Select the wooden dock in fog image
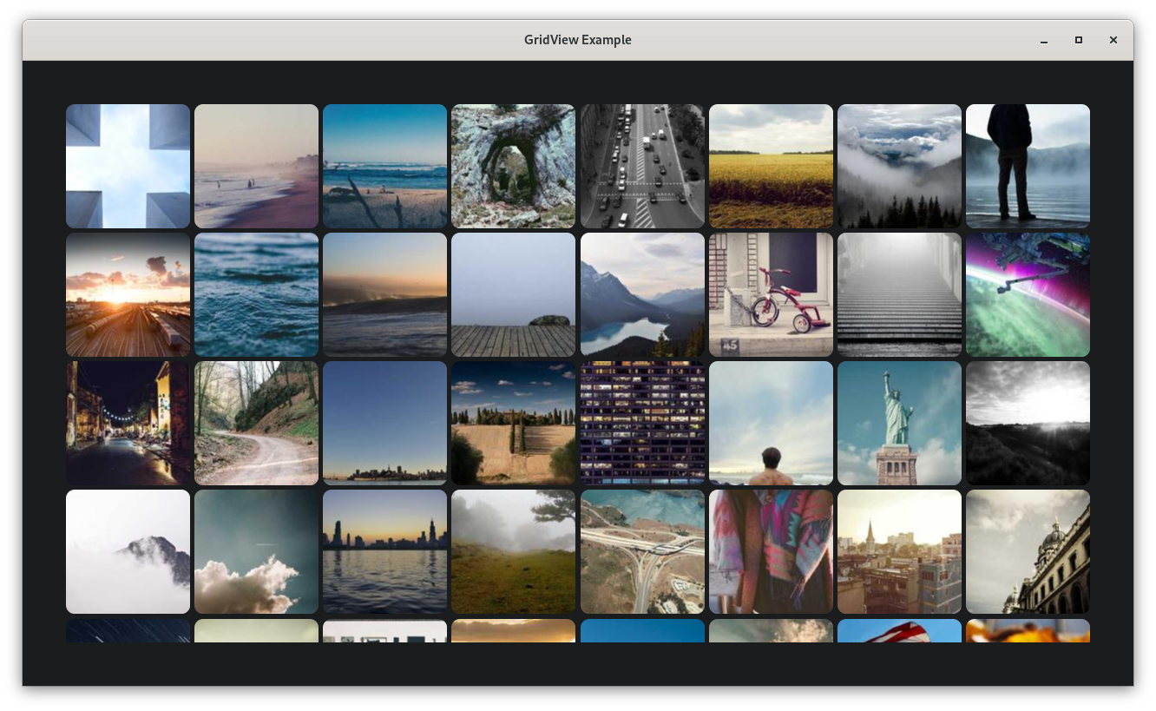1156x711 pixels. coord(513,294)
